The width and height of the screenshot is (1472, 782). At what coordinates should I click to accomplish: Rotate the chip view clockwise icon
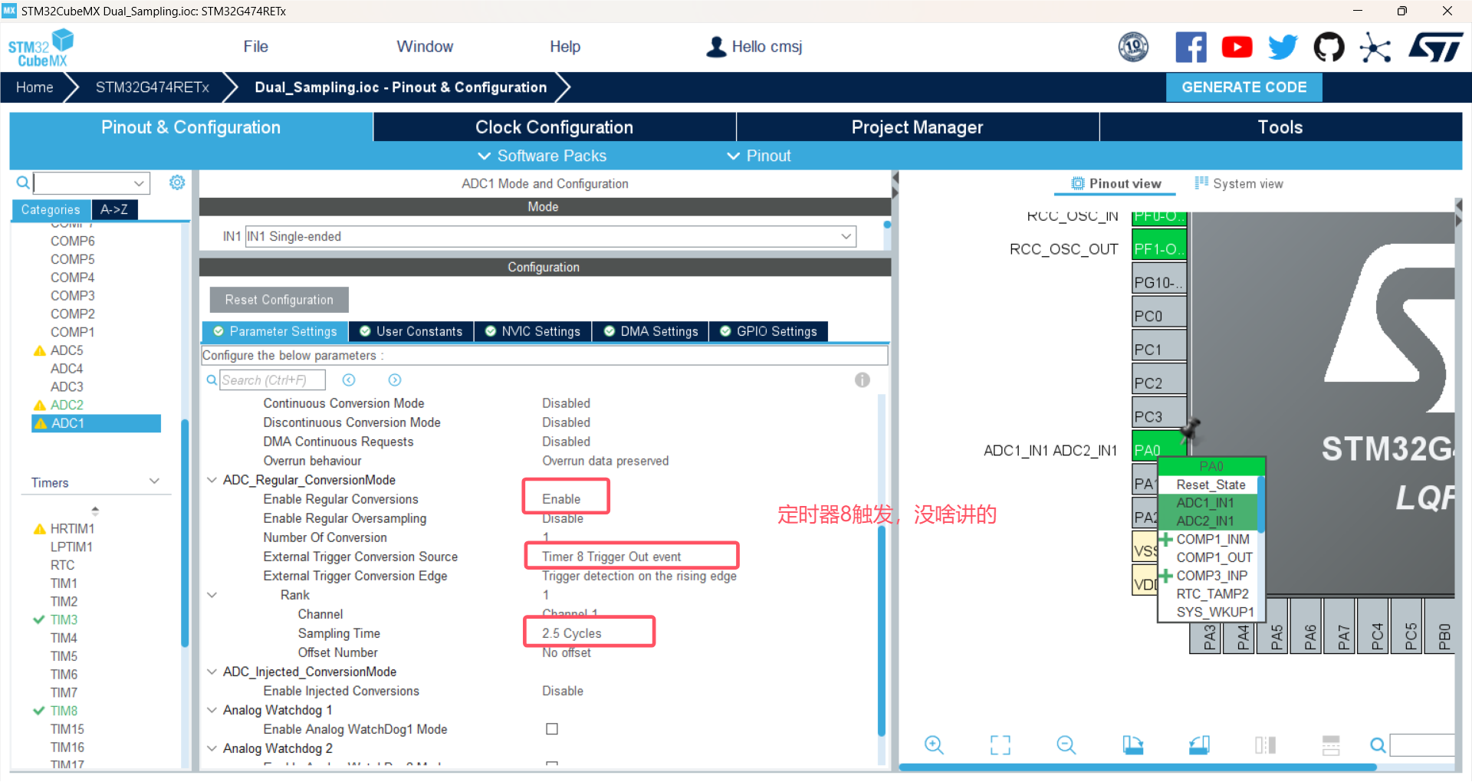1133,745
